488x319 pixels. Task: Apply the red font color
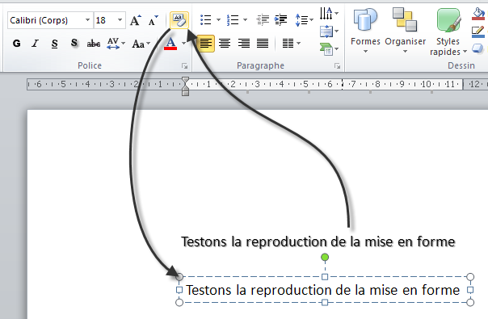(170, 44)
